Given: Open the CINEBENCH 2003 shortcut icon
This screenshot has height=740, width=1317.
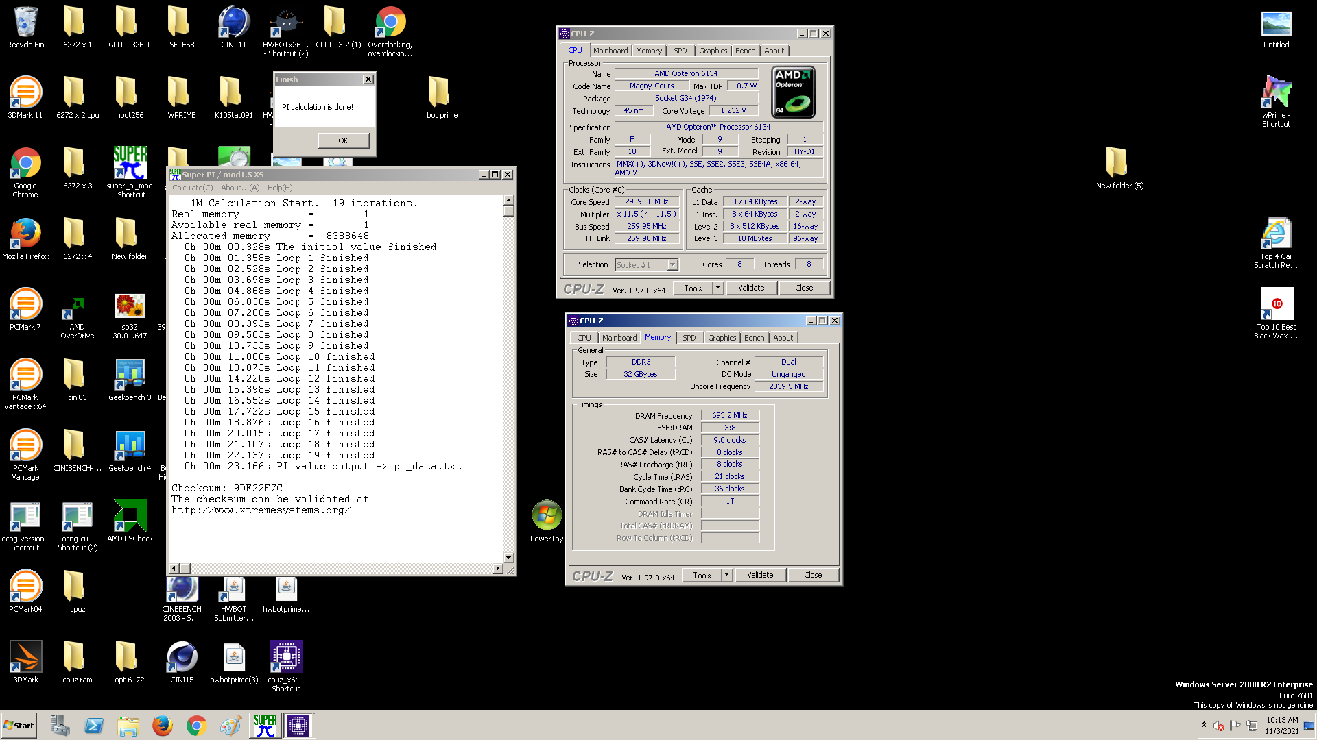Looking at the screenshot, I should [x=182, y=599].
